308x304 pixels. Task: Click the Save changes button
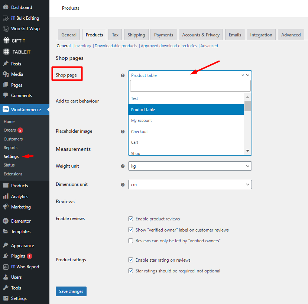click(71, 291)
